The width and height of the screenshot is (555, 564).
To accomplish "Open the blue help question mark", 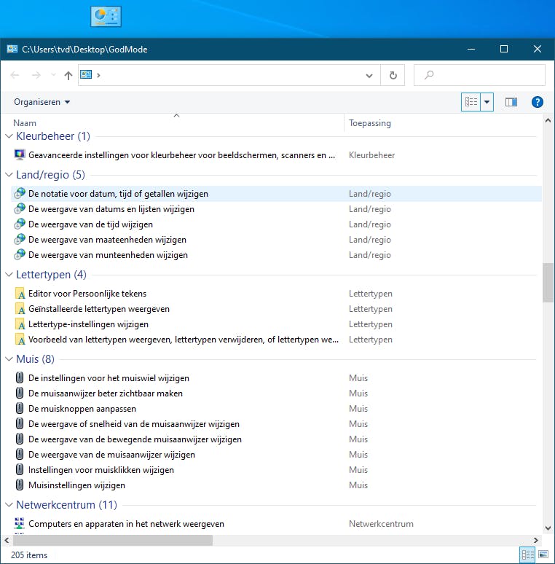I will click(537, 102).
